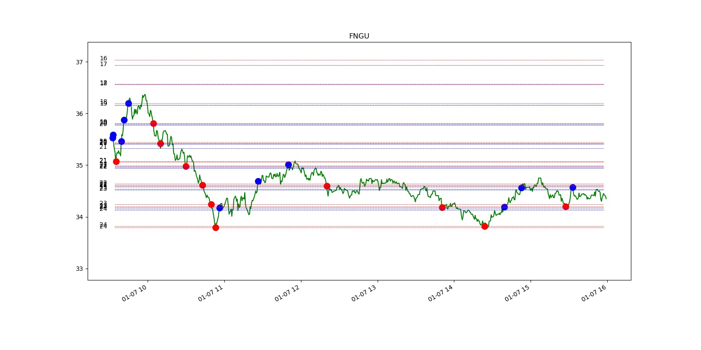Select the red marker just after 10:00 near 35.8
This screenshot has width=701, height=350.
pyautogui.click(x=153, y=123)
